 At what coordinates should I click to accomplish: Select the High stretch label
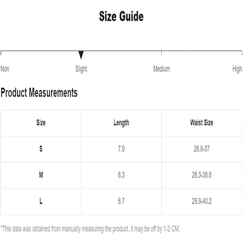[237, 69]
